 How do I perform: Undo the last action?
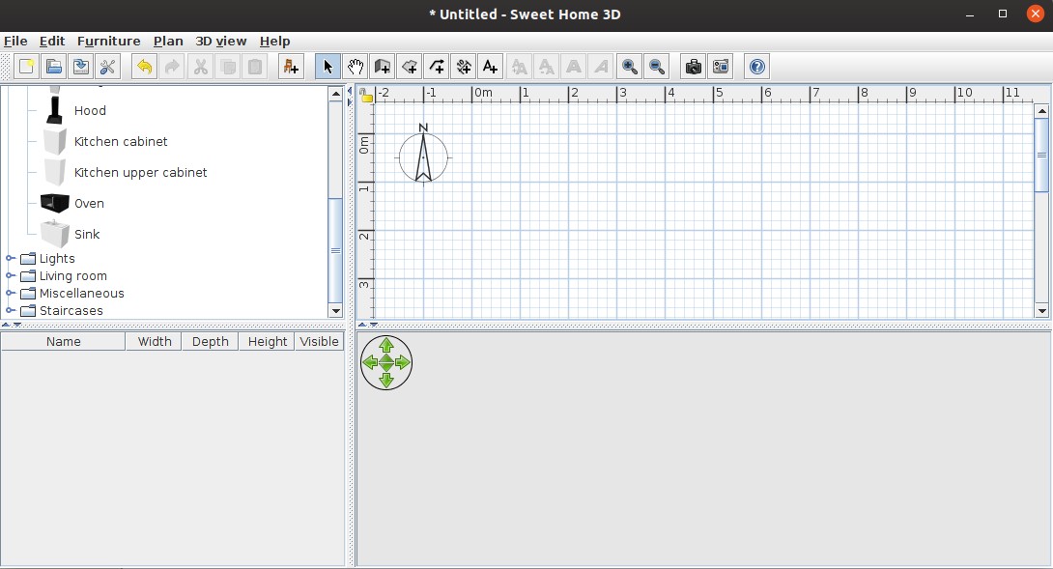point(144,67)
